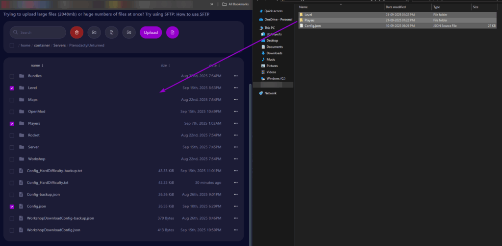Screen dimensions: 502x246
Task: Select the Players row in Explorer
Action: click(x=397, y=20)
